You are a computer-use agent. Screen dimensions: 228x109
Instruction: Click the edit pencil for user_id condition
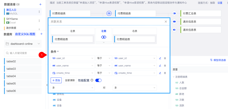tap(160, 58)
